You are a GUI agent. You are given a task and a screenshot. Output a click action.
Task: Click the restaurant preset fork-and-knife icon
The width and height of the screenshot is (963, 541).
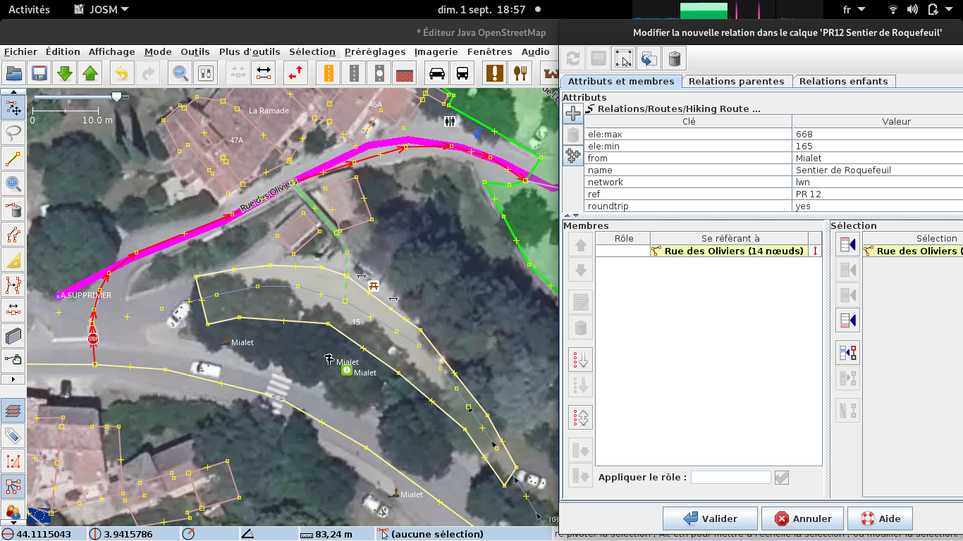[x=520, y=73]
